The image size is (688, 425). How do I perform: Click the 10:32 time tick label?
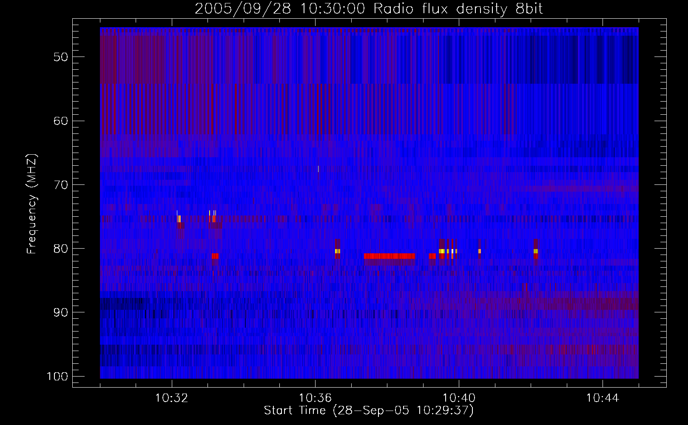coord(172,398)
